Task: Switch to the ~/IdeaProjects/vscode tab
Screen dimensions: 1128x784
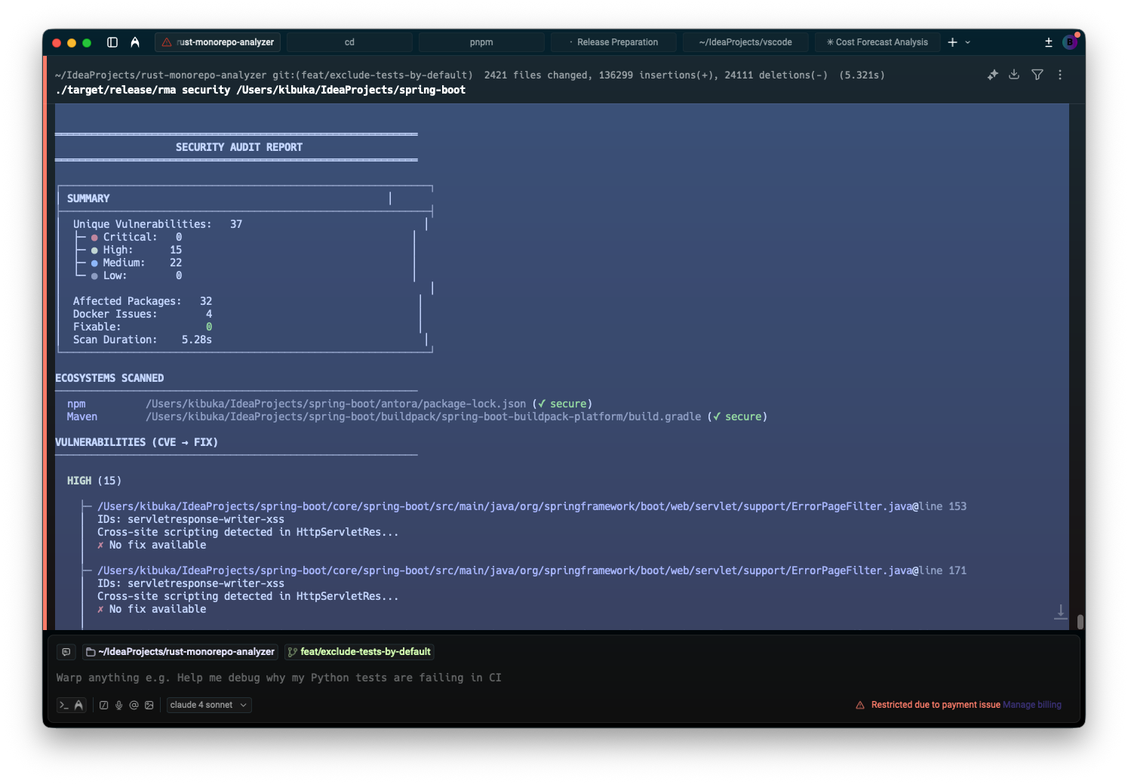Action: click(x=745, y=42)
